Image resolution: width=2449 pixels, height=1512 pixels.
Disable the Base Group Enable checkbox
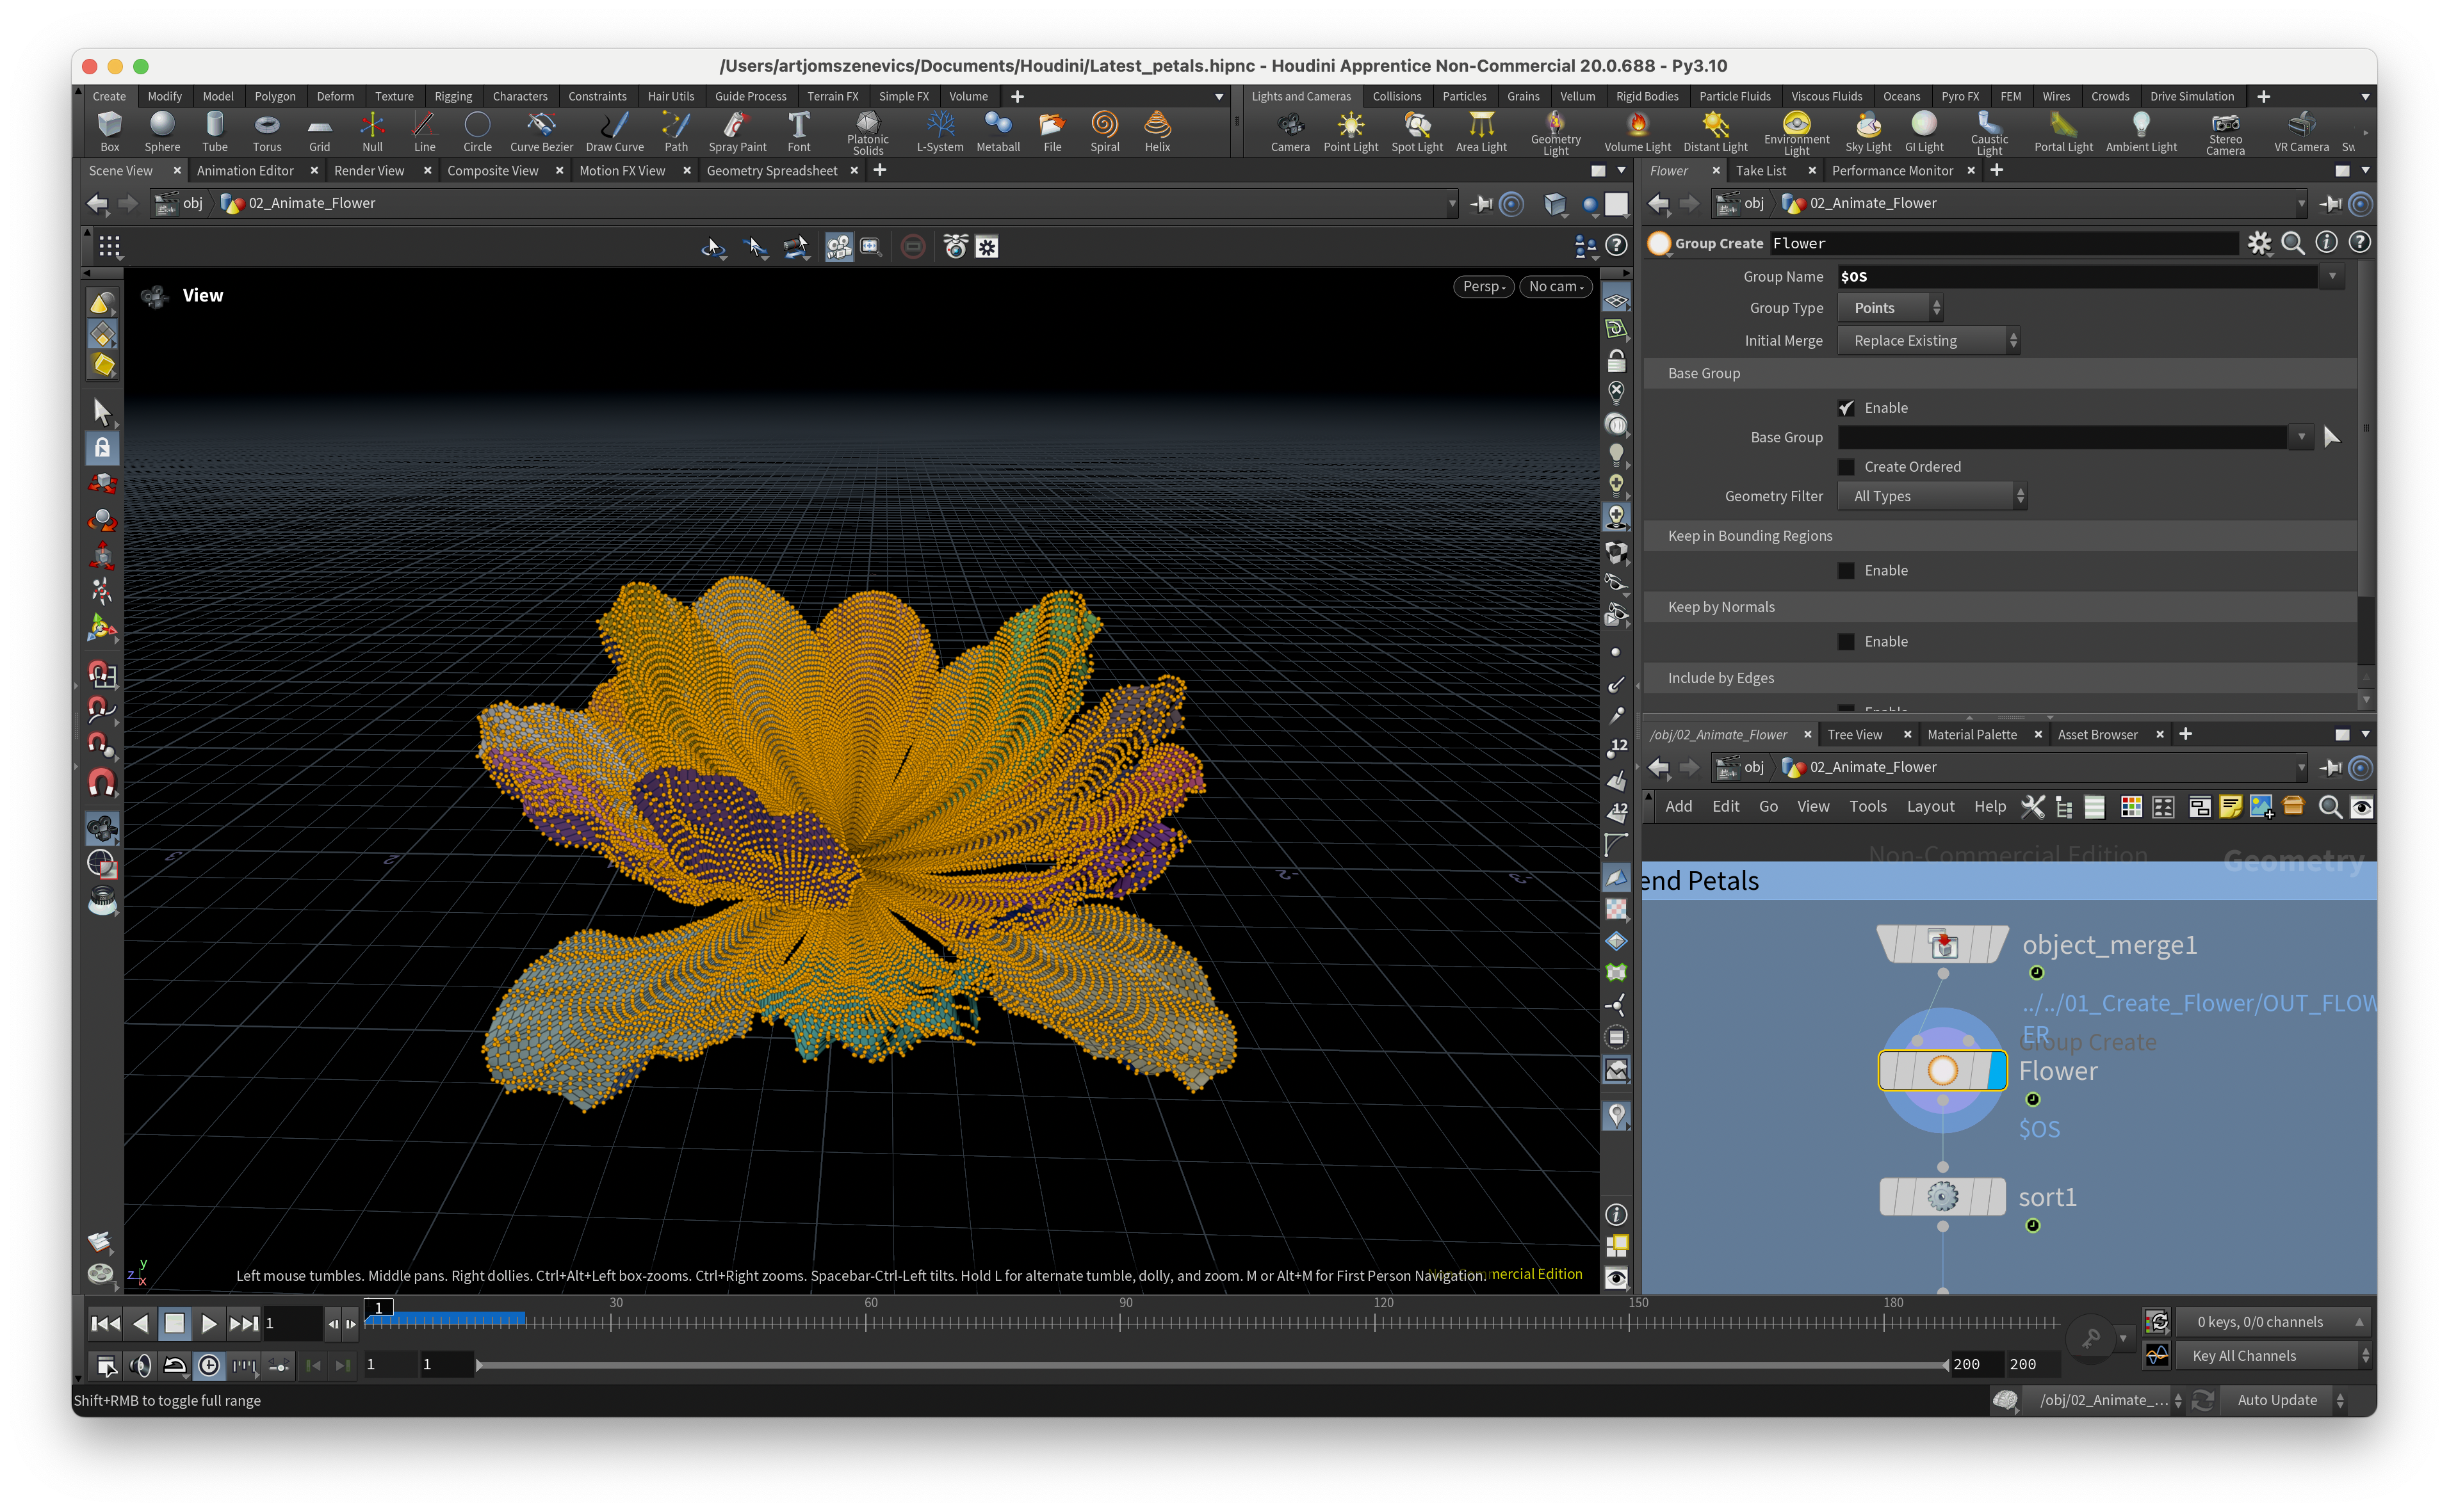(x=1847, y=408)
